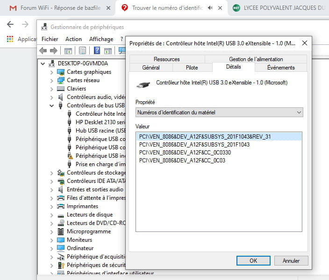Image resolution: width=329 pixels, height=280 pixels.
Task: Switch to the Général tab
Action: click(151, 68)
